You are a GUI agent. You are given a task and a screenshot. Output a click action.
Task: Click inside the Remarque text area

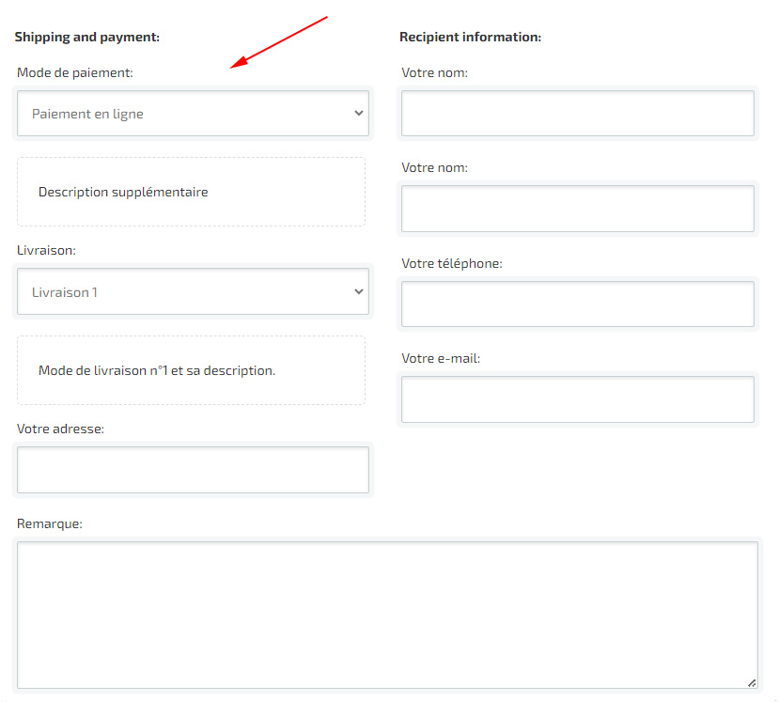[x=387, y=615]
